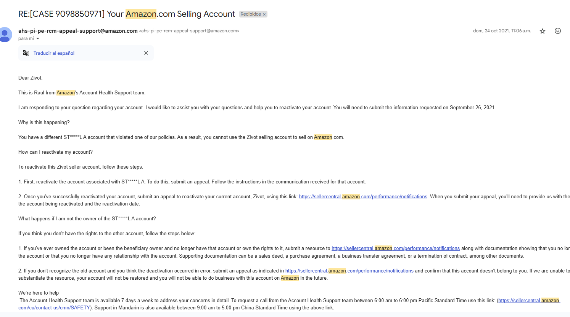
Task: Open sellercentral link after 'submit a resource to'
Action: pos(396,249)
